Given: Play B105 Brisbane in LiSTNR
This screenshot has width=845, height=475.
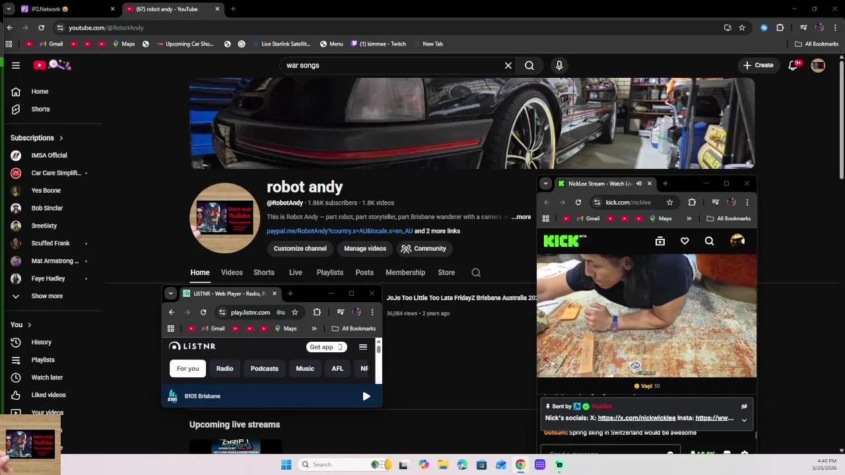Looking at the screenshot, I should 366,396.
